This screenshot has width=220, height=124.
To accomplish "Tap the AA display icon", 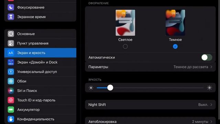I will click(11, 53).
